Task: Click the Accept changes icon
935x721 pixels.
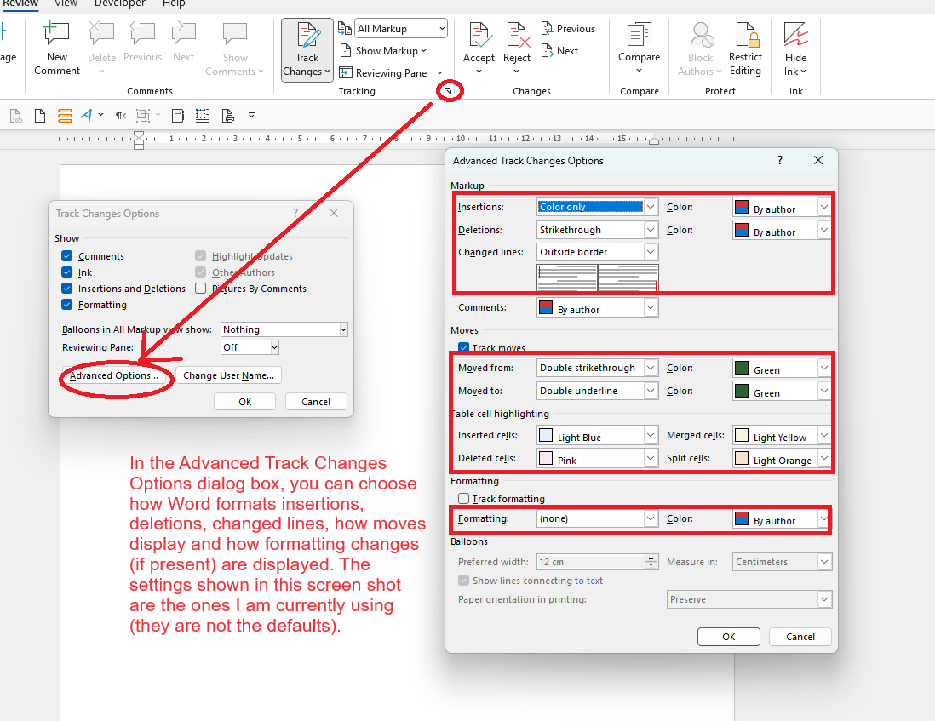Action: 479,49
